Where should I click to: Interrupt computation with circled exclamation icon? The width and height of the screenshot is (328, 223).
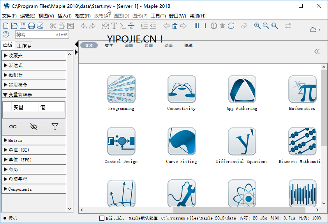[x=213, y=26]
